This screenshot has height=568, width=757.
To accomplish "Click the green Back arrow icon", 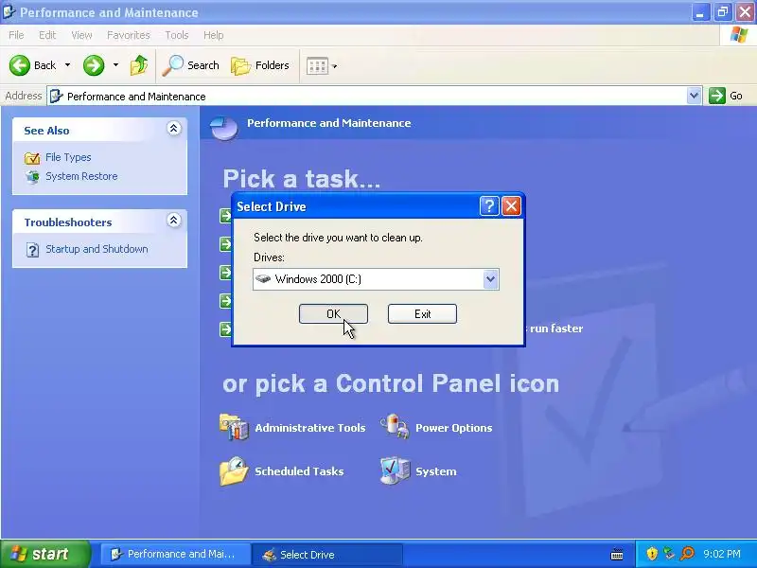I will (x=20, y=65).
